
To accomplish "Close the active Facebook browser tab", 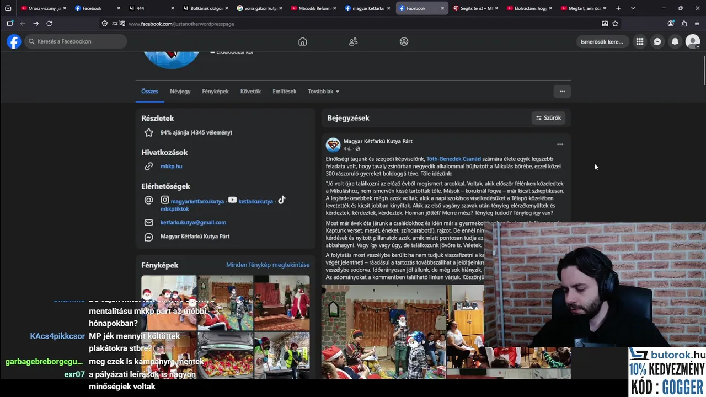I will pyautogui.click(x=442, y=8).
